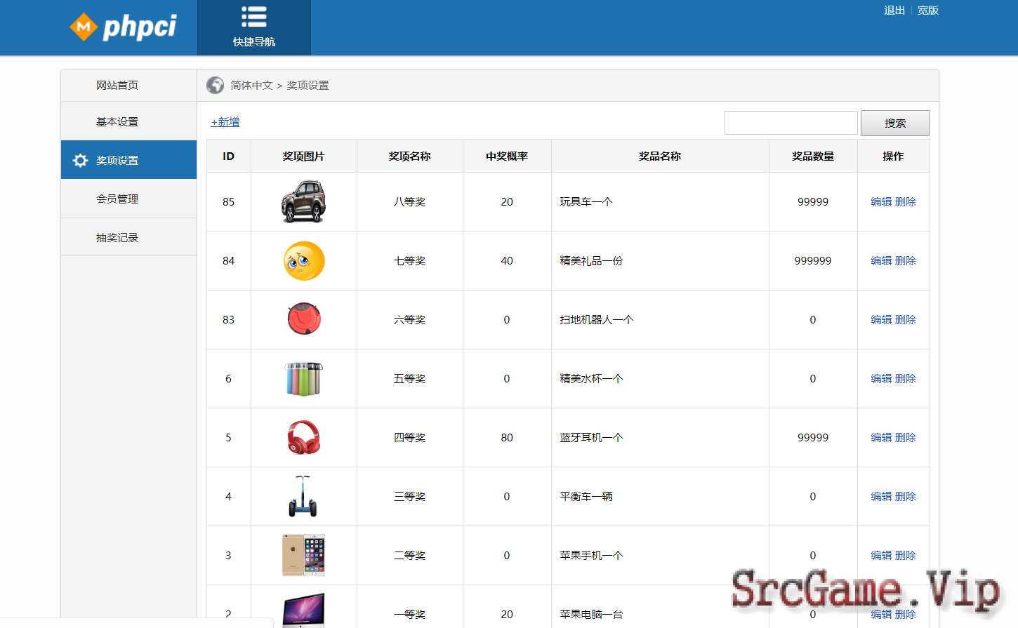Open the crying emoji prize image
The image size is (1018, 628).
pyautogui.click(x=303, y=261)
